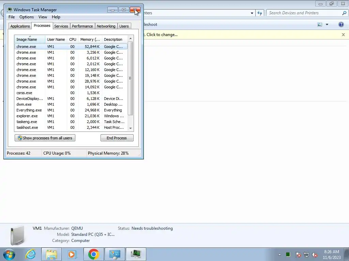This screenshot has width=349, height=261.
Task: Show hidden tray icons arrow
Action: 279,255
